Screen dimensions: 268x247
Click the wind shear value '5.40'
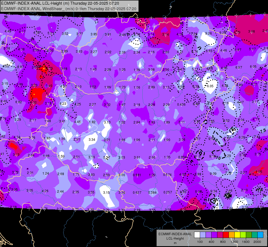pyautogui.click(x=49, y=86)
